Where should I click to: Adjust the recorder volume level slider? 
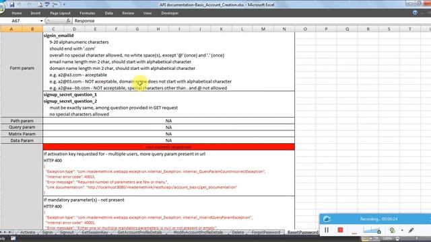[x=372, y=231]
